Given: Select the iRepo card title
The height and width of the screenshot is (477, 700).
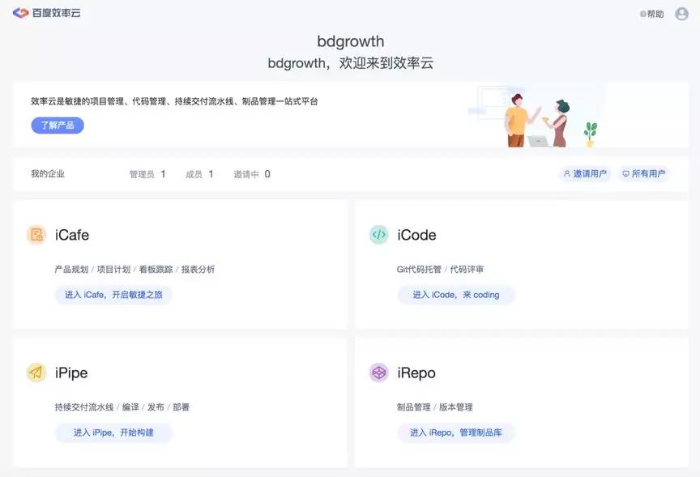Looking at the screenshot, I should coord(416,373).
